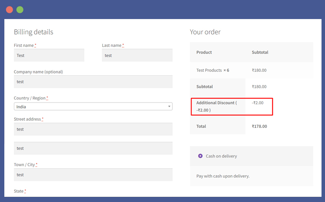The image size is (325, 202).
Task: Click the red window control dot
Action: point(10,10)
